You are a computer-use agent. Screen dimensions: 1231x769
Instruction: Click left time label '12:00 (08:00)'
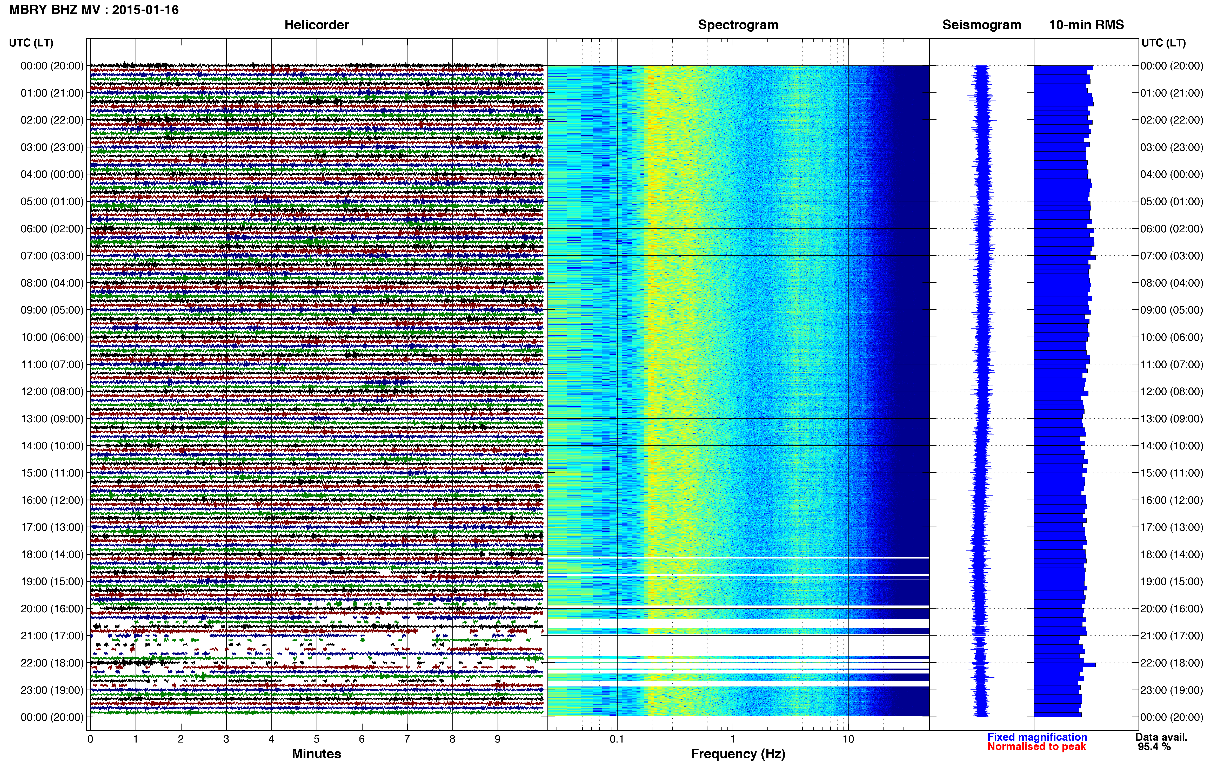pyautogui.click(x=52, y=391)
